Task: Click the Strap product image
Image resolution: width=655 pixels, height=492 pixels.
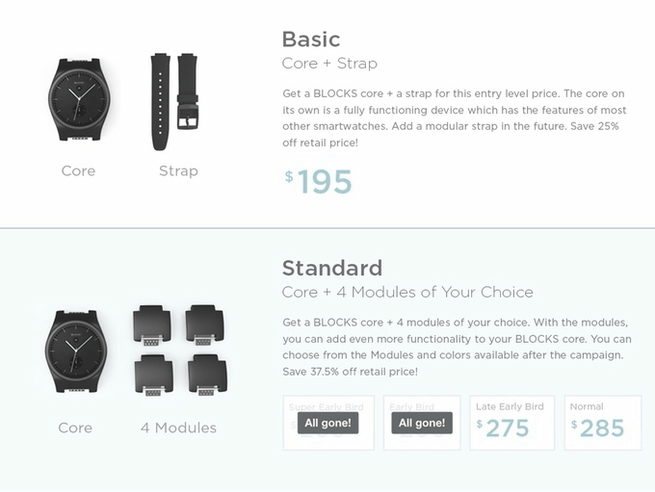Action: pos(174,101)
